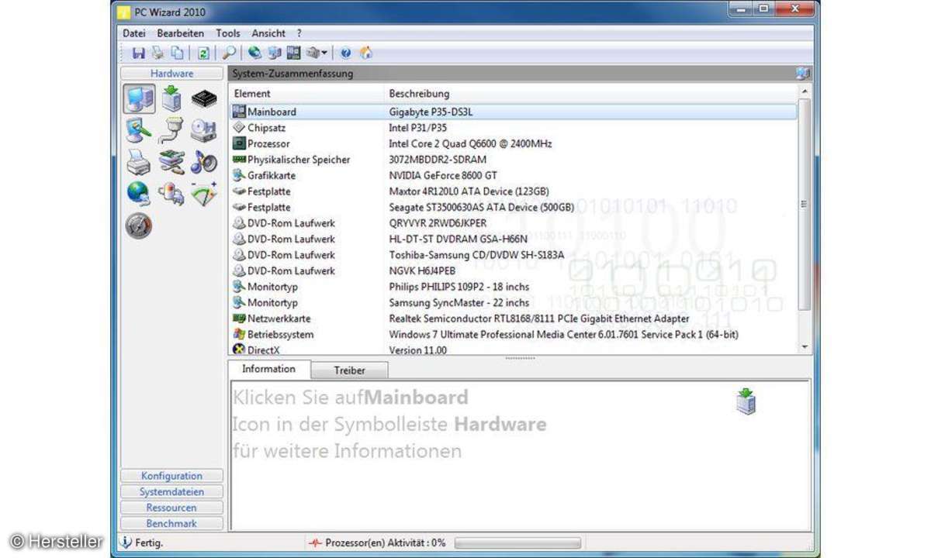931x558 pixels.
Task: Open the Bearbeiten menu
Action: (181, 33)
